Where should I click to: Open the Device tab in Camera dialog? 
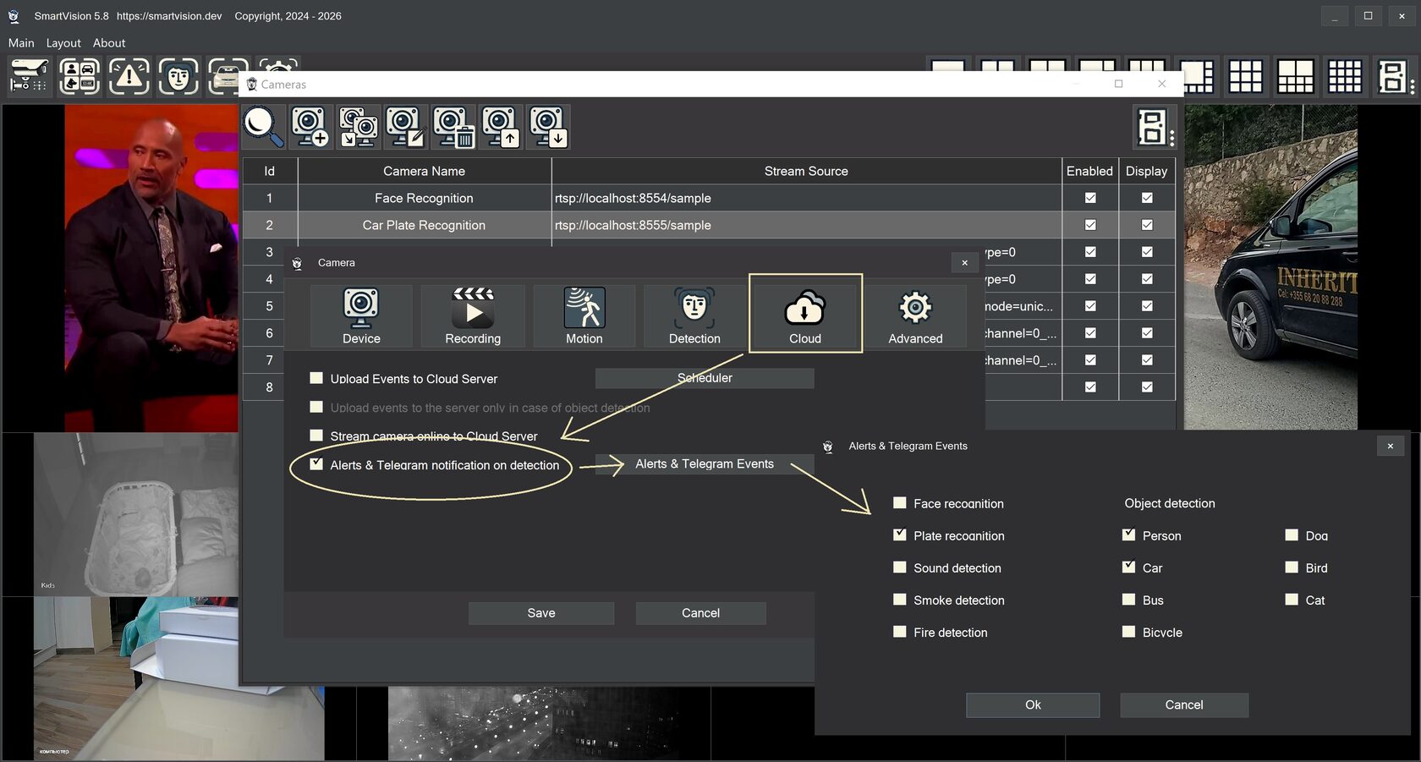pyautogui.click(x=361, y=315)
